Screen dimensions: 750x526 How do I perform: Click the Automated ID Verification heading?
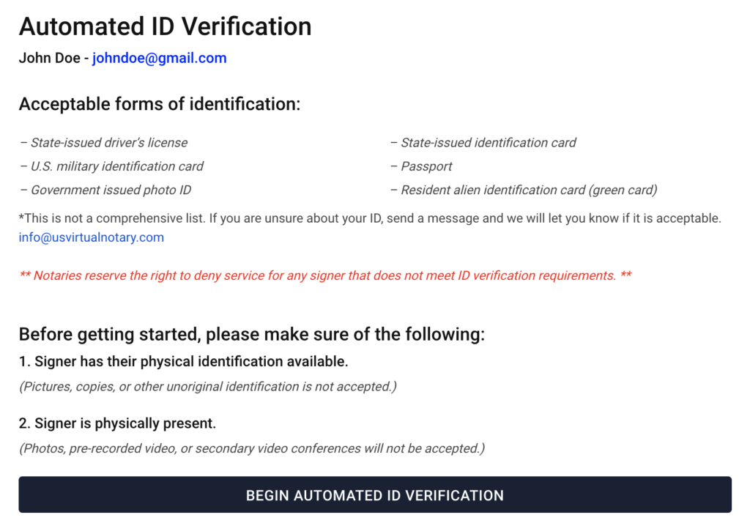coord(165,26)
